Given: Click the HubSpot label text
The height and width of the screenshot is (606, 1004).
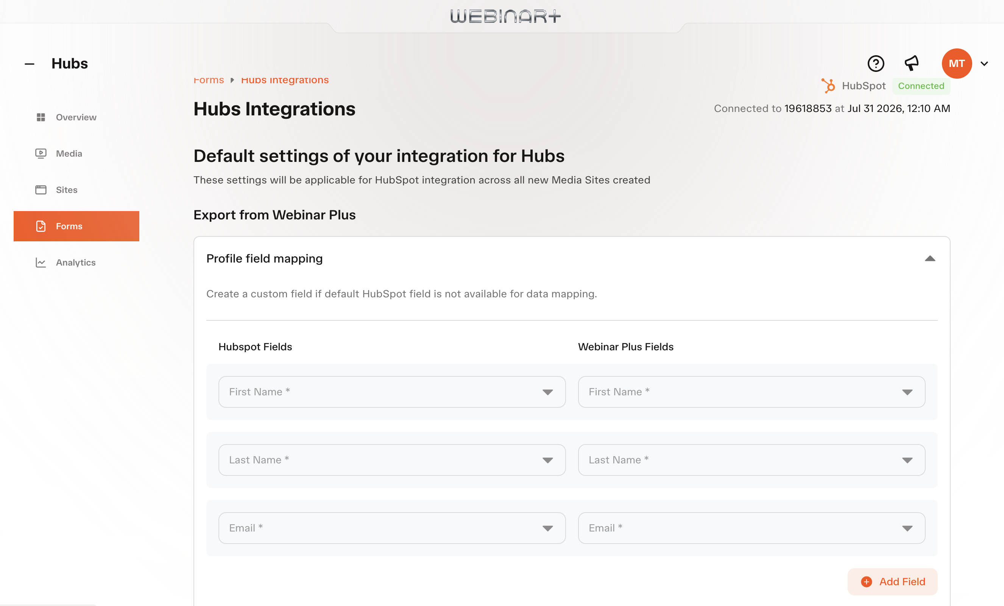Looking at the screenshot, I should click(864, 86).
